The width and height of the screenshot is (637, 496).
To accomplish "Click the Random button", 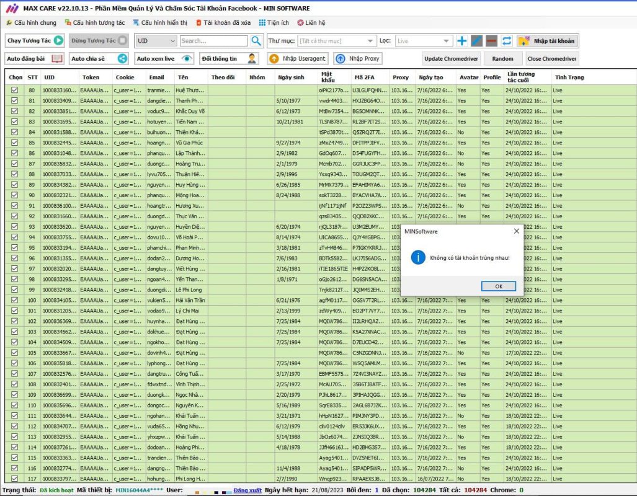I will coord(502,59).
